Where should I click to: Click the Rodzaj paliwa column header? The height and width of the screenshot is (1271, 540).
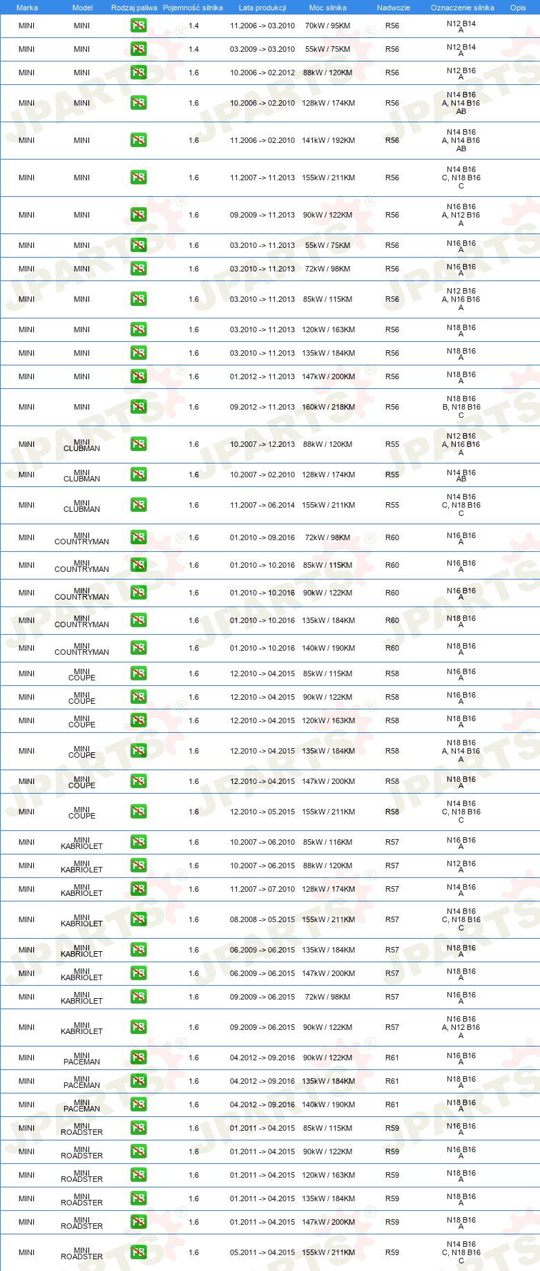pos(134,8)
